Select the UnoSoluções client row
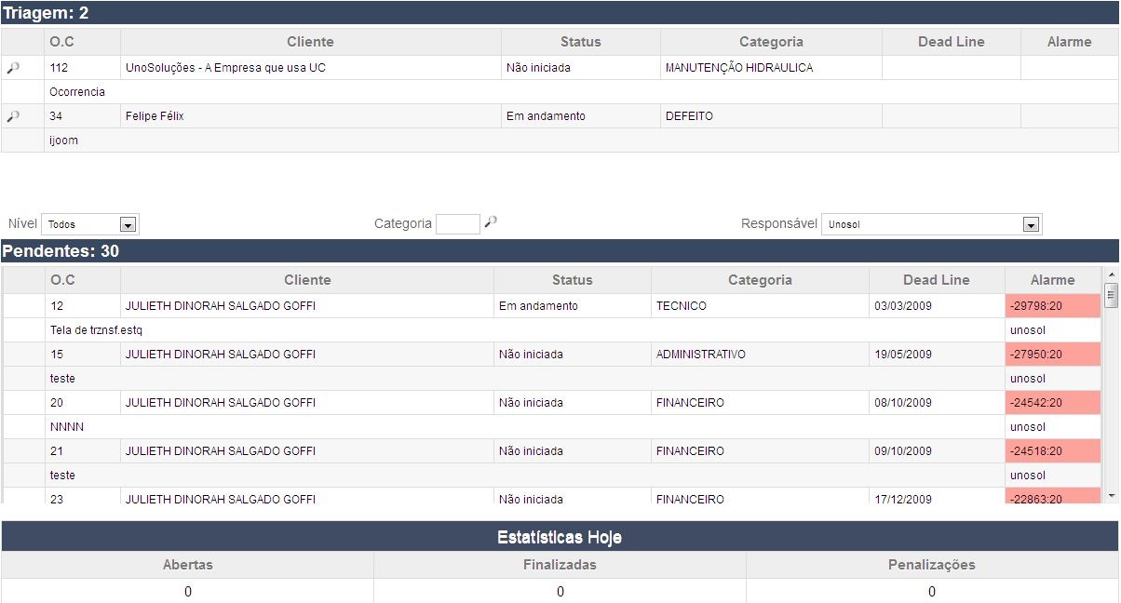 (x=225, y=68)
